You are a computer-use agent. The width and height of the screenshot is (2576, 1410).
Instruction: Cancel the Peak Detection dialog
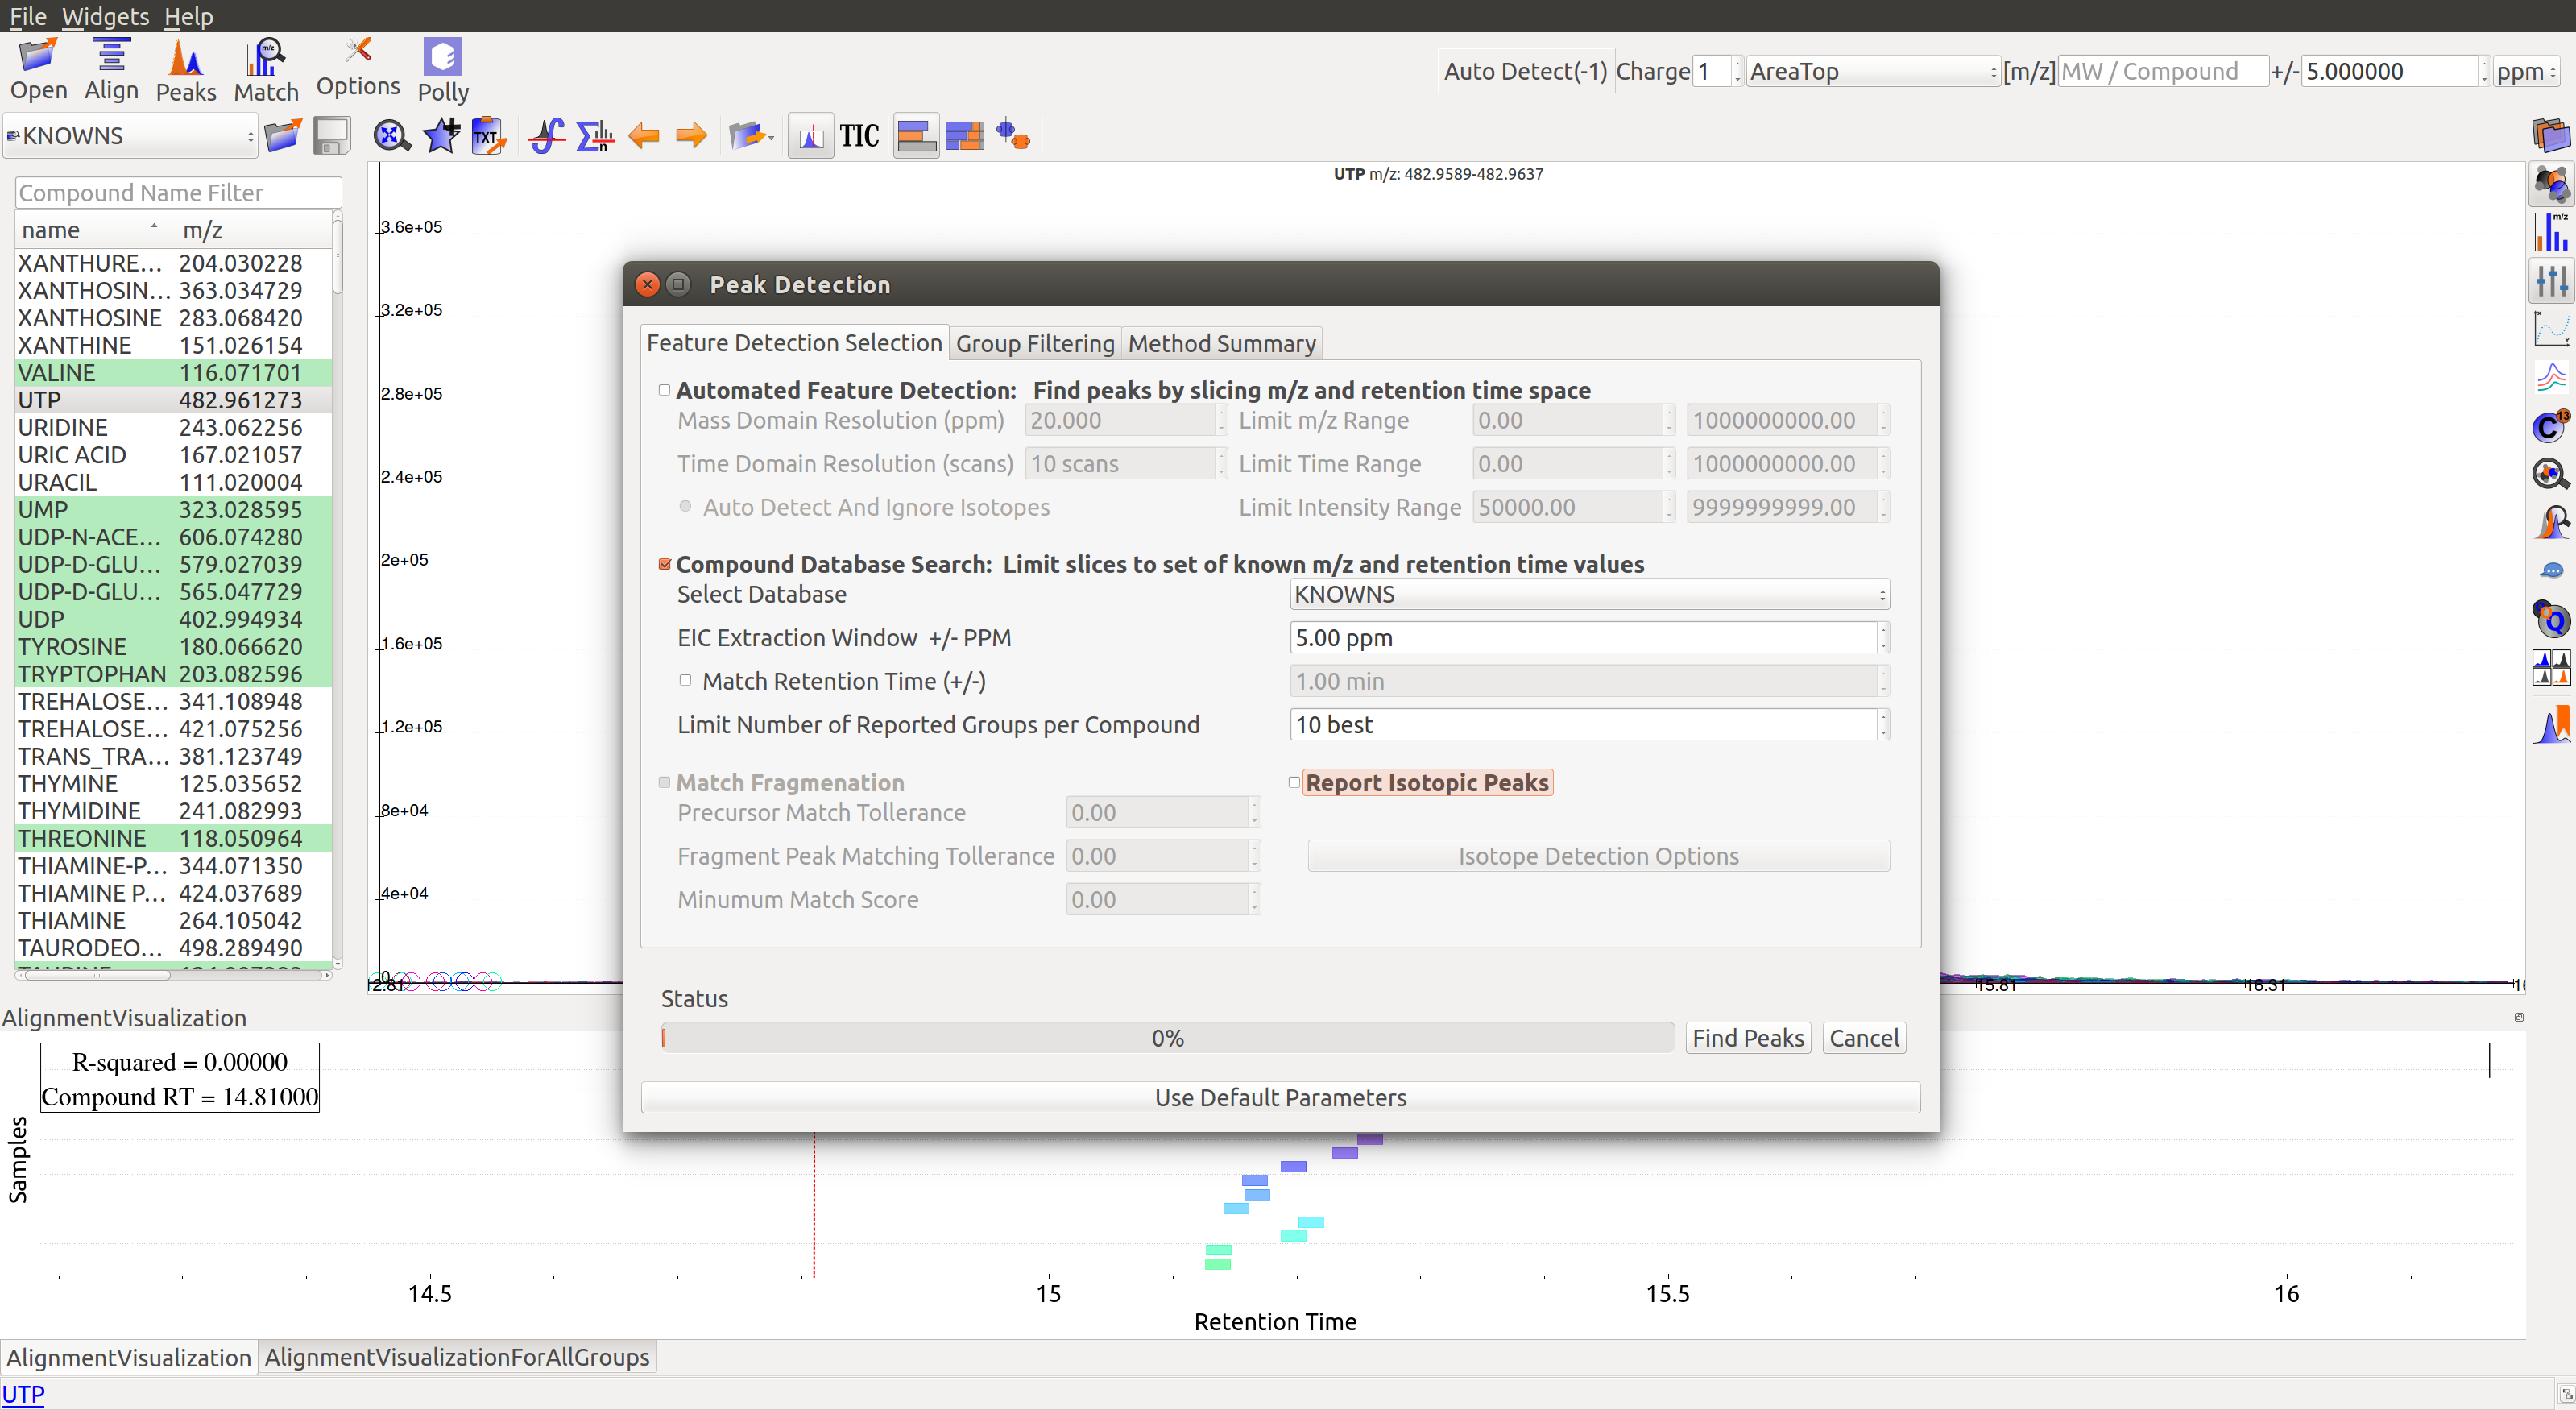[x=1863, y=1037]
